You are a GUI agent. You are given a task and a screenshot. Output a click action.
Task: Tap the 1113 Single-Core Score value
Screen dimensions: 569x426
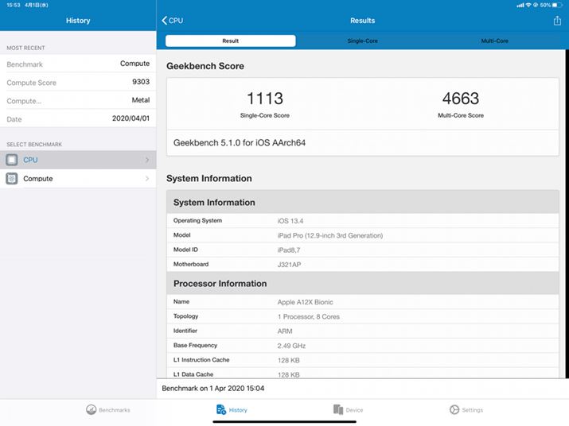264,99
